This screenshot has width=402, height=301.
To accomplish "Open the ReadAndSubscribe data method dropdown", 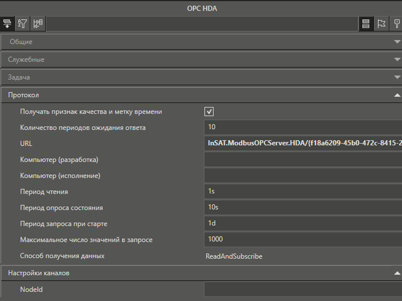I will (304, 256).
